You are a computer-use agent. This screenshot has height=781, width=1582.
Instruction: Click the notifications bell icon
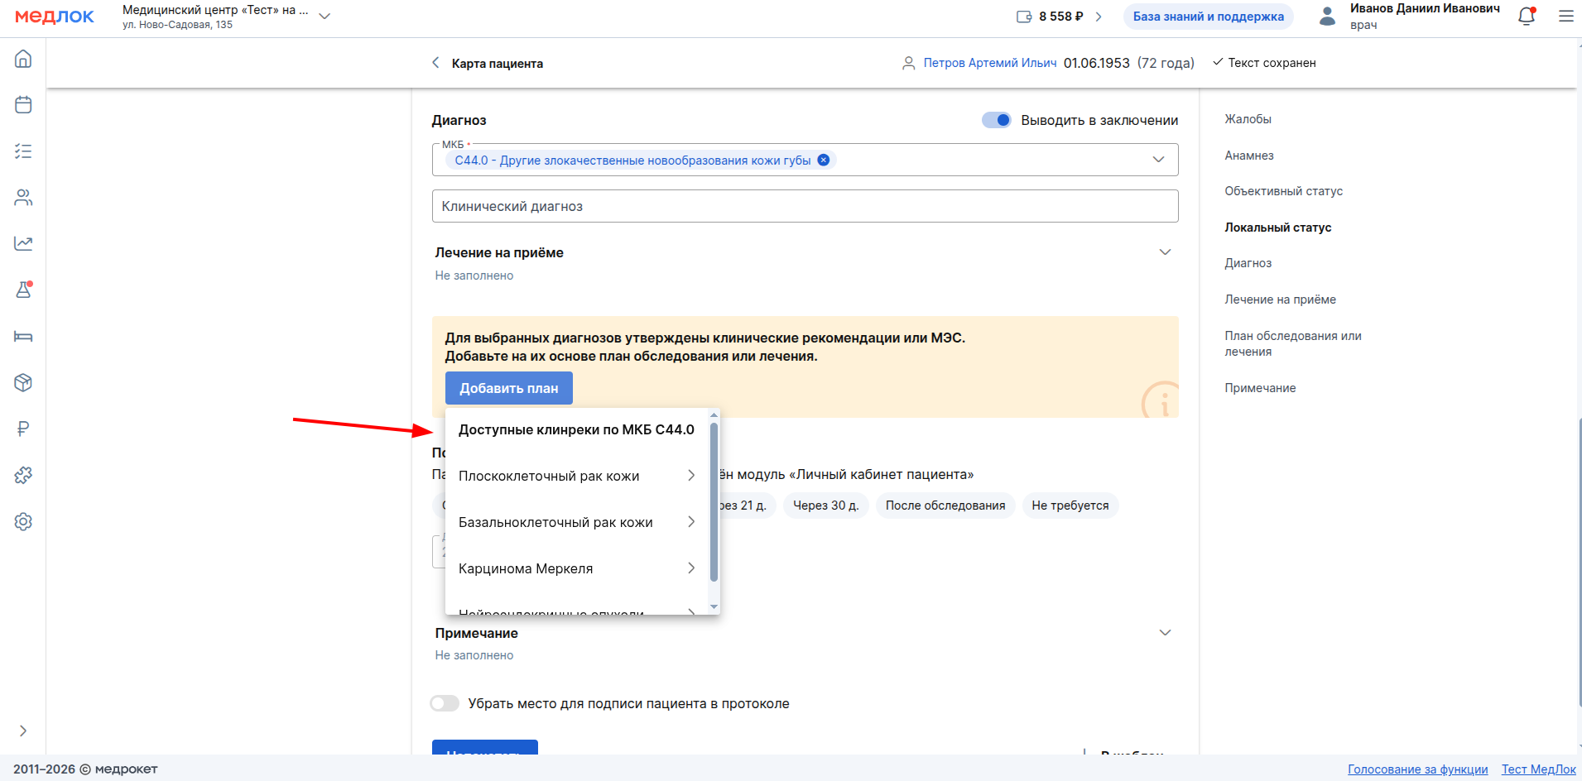click(x=1527, y=17)
